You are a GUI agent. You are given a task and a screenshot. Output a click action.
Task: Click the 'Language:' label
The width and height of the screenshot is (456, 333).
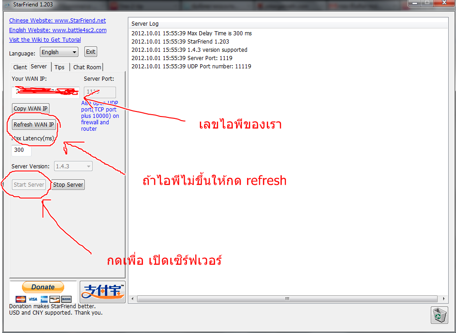pyautogui.click(x=22, y=54)
